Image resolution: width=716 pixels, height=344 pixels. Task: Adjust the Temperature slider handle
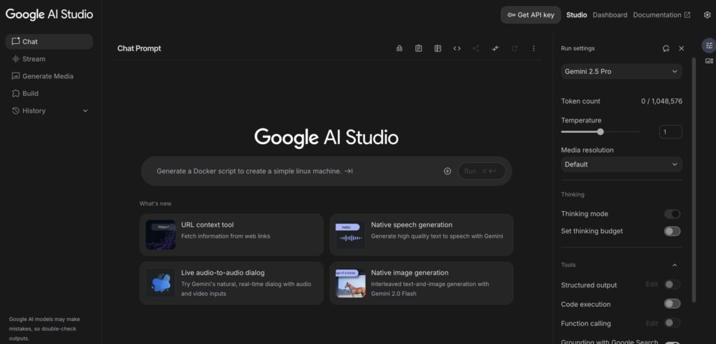tap(601, 131)
